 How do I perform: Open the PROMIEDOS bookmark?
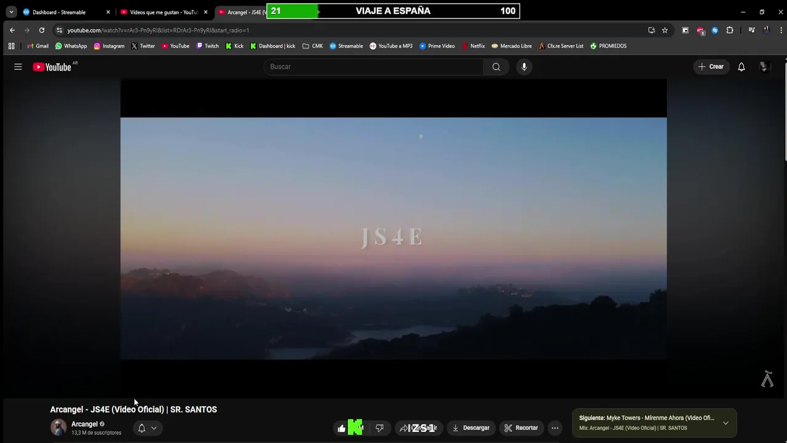[x=608, y=46]
